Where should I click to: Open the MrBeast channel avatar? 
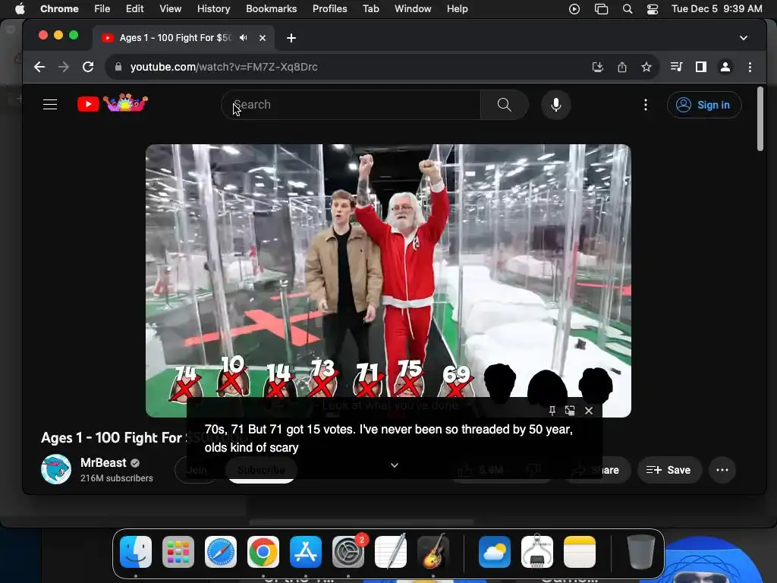pyautogui.click(x=56, y=469)
